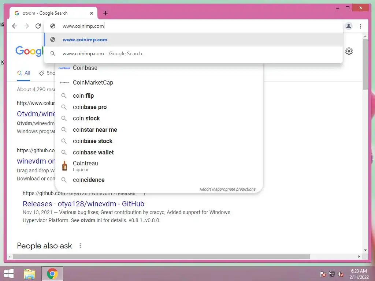This screenshot has height=281, width=375.
Task: Open File Explorer from the taskbar
Action: point(30,274)
